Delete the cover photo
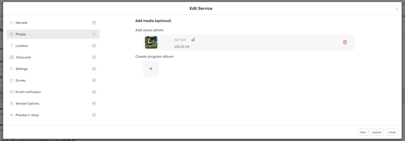Image resolution: width=405 pixels, height=141 pixels. pos(345,42)
